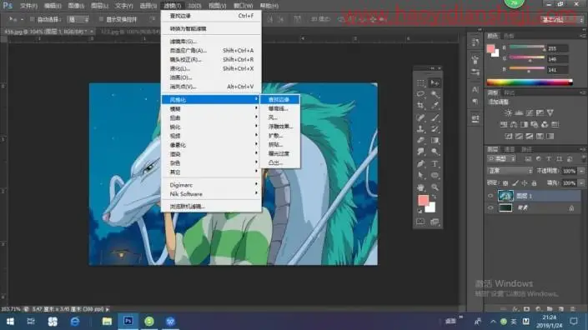The image size is (588, 330).
Task: Toggle Quick Mask mode icon
Action: 420,222
